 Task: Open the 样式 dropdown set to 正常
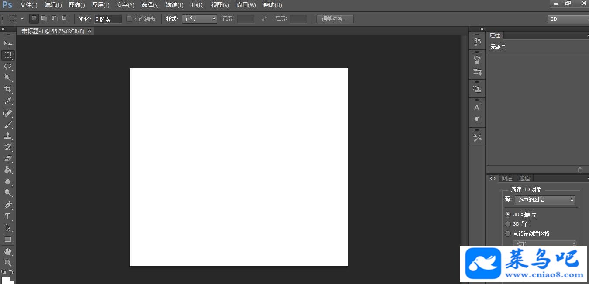coord(199,19)
